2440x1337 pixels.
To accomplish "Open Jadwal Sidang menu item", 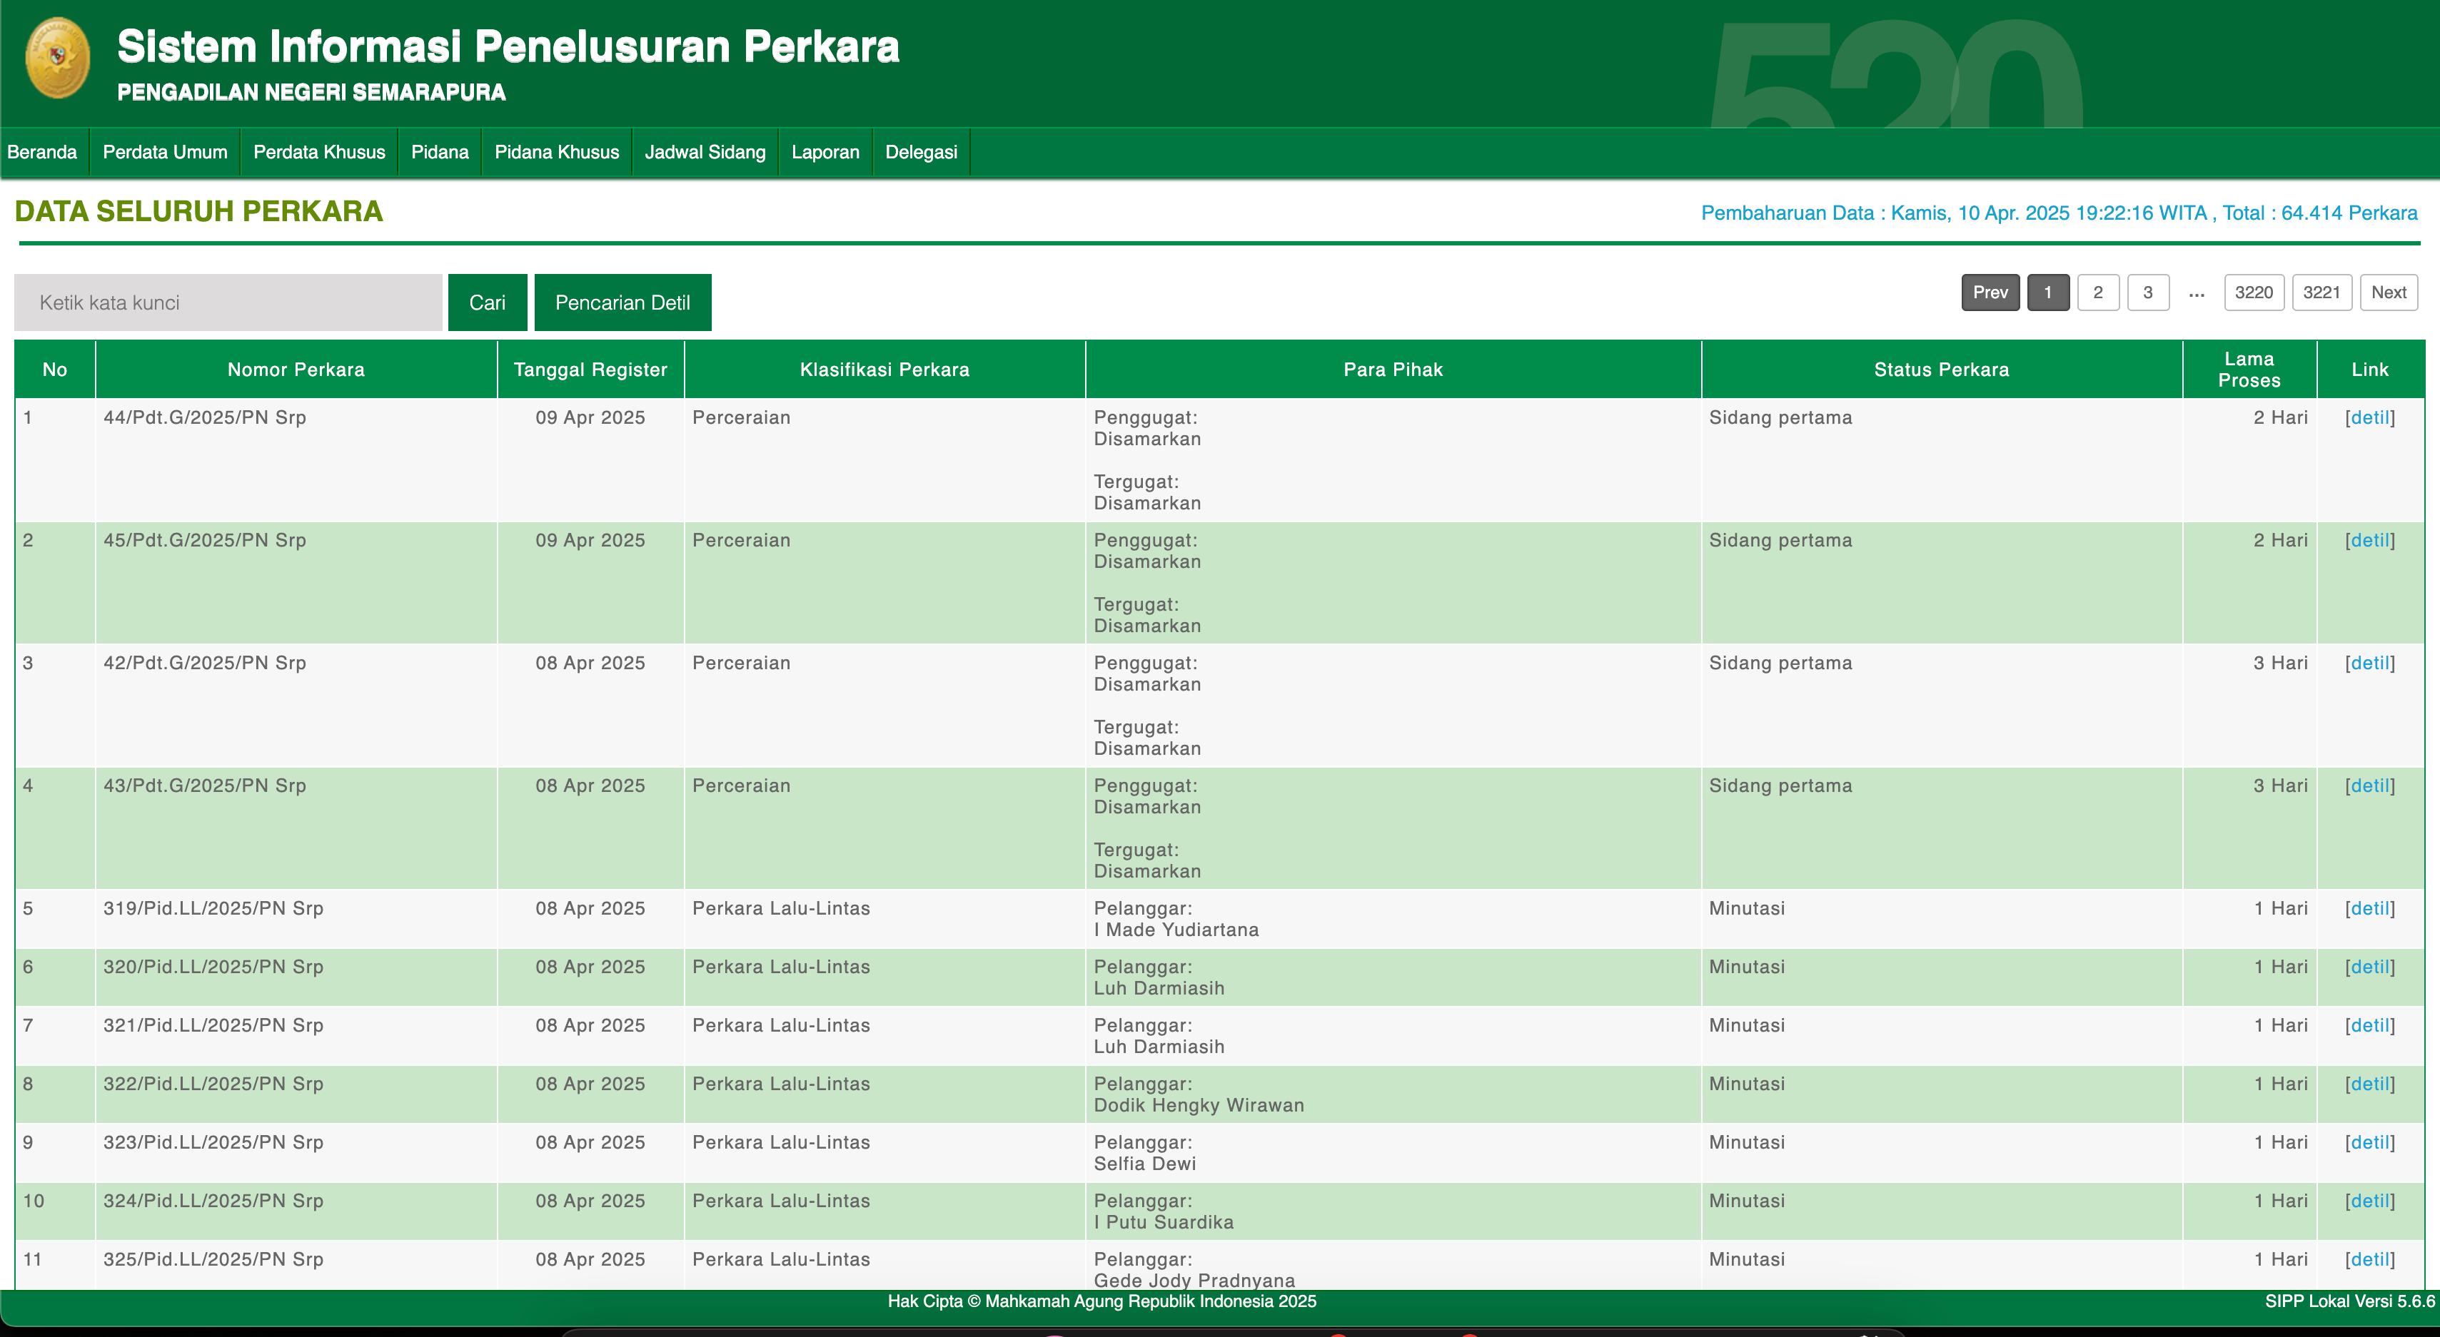I will click(705, 153).
